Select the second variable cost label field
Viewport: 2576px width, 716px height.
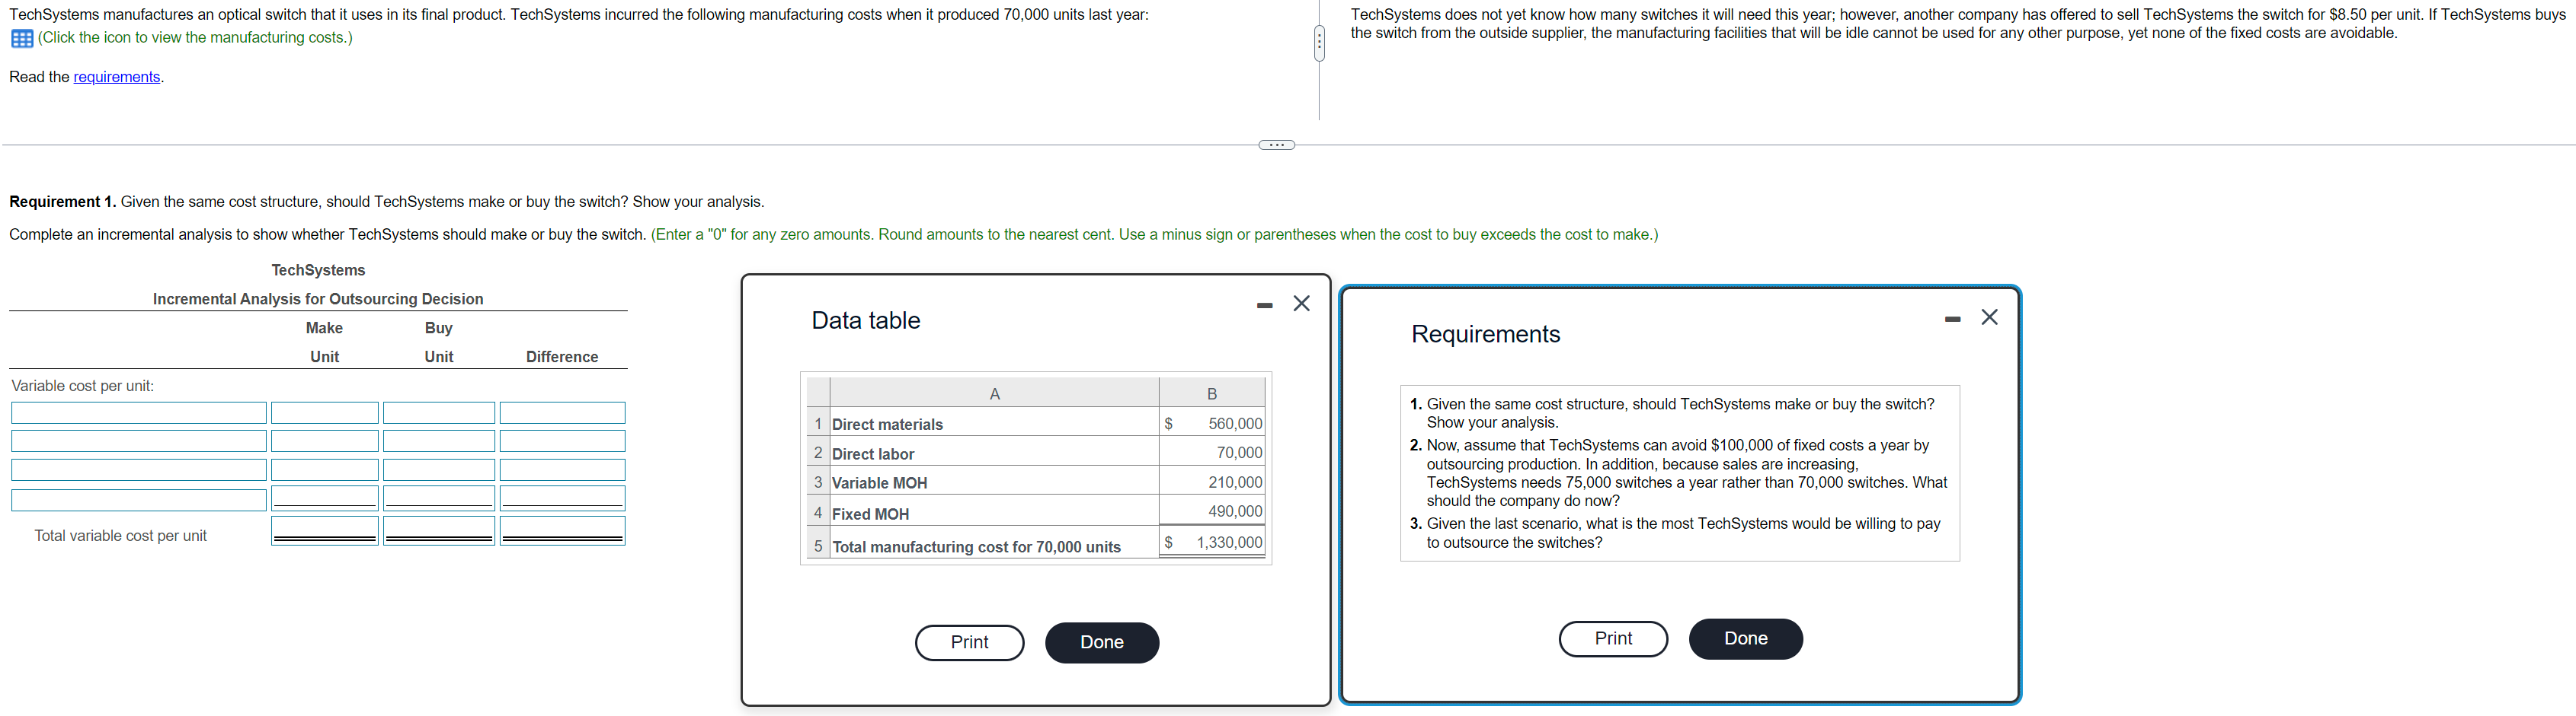(139, 441)
